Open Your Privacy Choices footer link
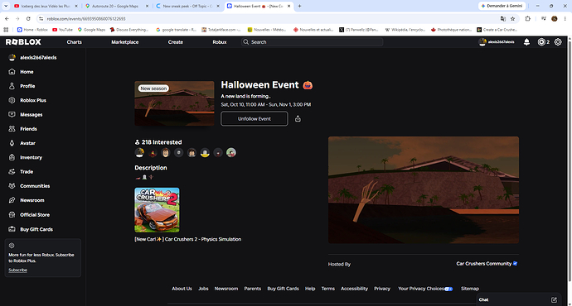Screen dimensions: 572x306 coord(425,289)
